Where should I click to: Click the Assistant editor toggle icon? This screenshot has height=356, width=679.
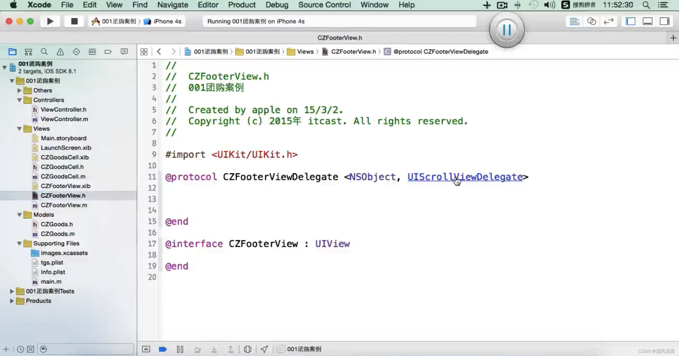pos(592,21)
